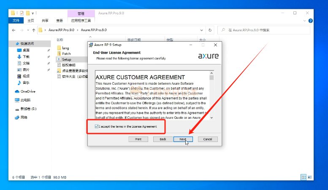The image size is (328, 190).
Task: Select the 软件大全 text file
Action: tap(75, 76)
